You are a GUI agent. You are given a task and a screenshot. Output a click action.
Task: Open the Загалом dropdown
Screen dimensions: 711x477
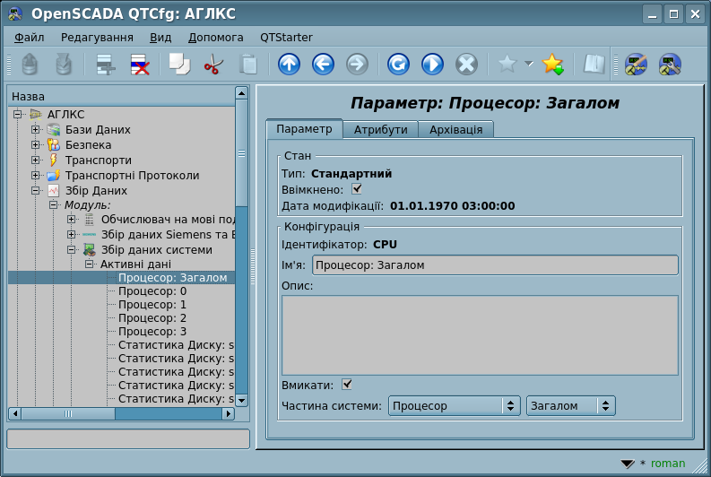click(x=570, y=406)
